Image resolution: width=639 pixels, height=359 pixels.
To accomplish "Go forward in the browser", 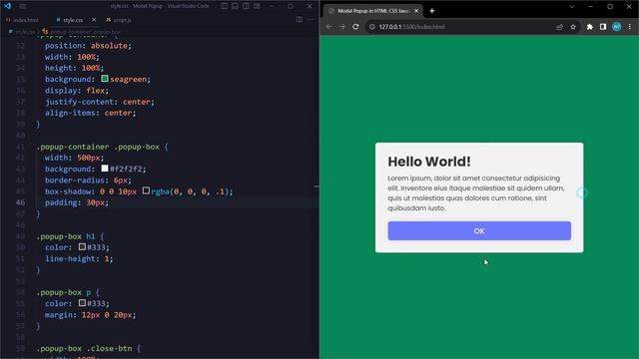I will (x=342, y=27).
